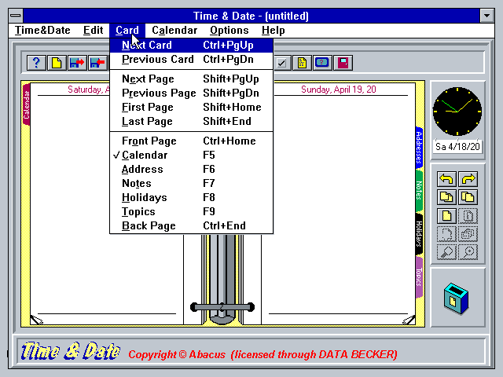Click the yellow left-turn arrow button
This screenshot has width=503, height=377.
click(446, 179)
